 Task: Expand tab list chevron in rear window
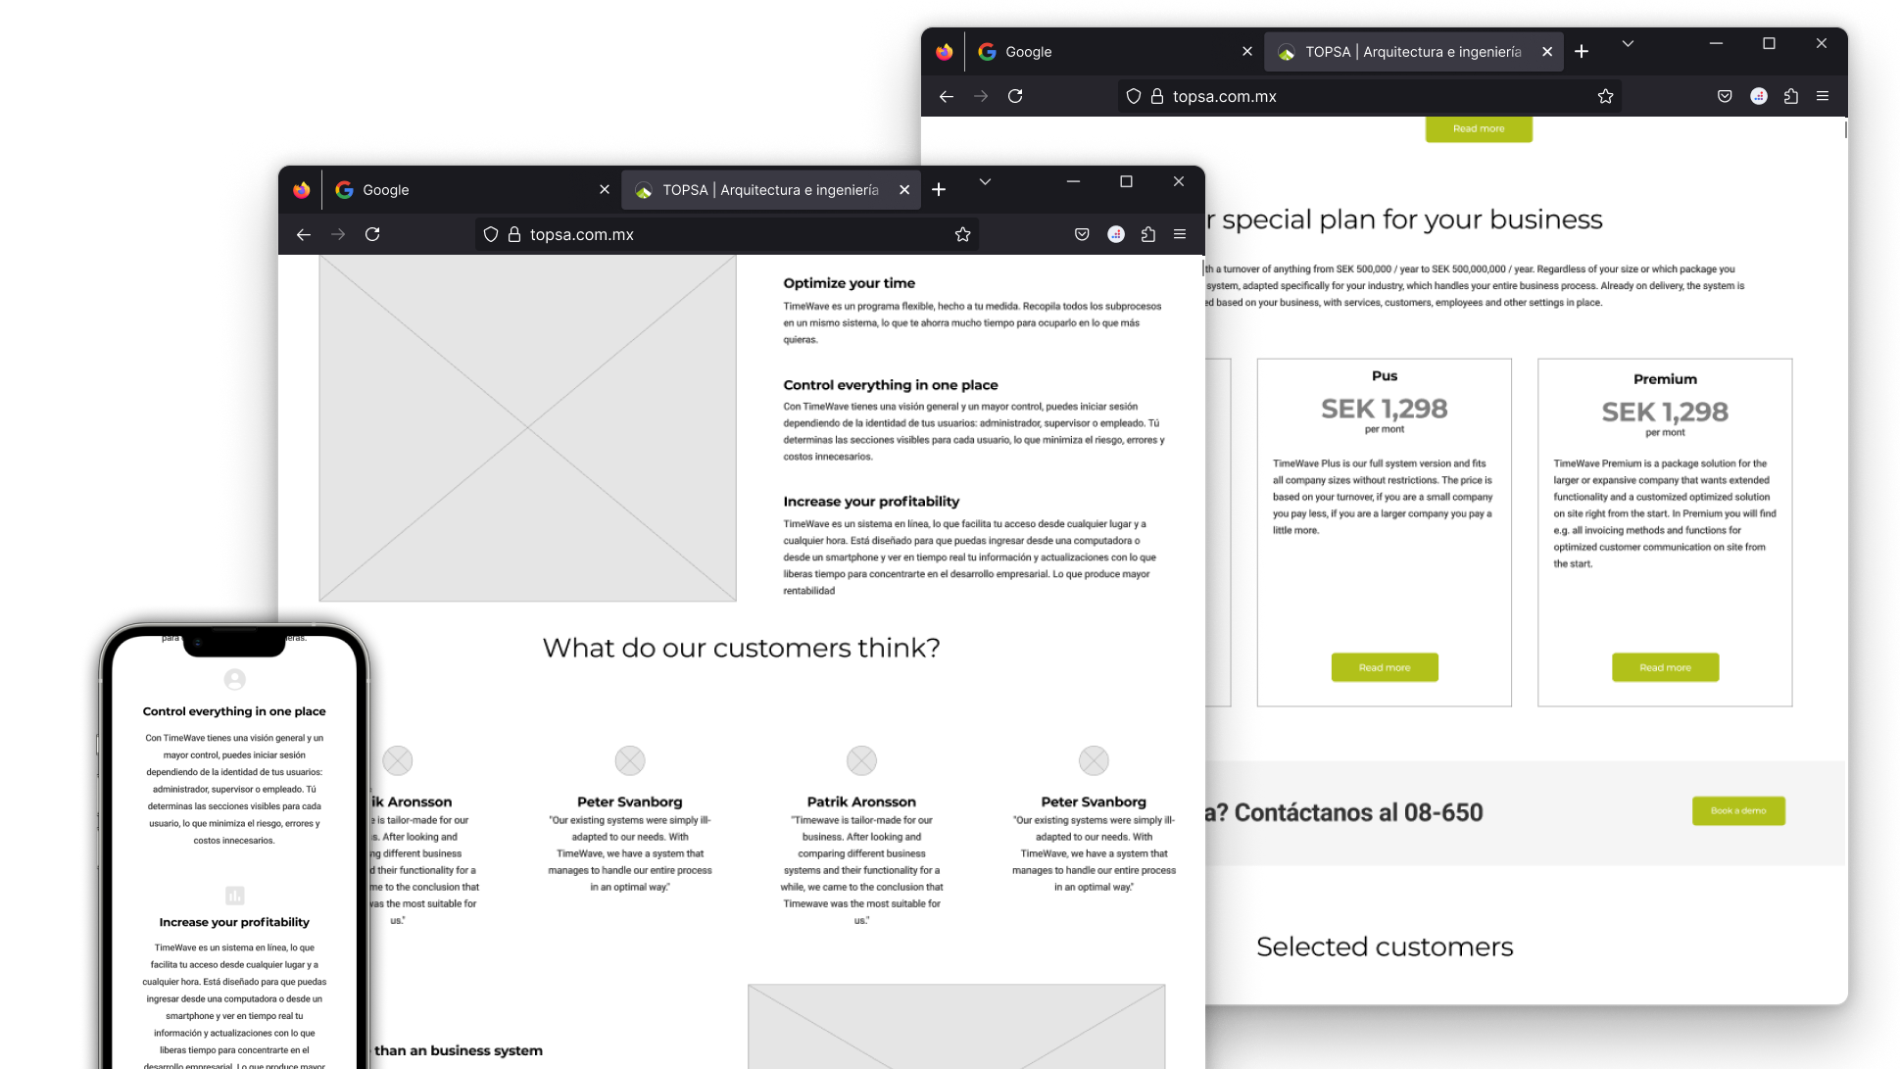click(x=1628, y=44)
